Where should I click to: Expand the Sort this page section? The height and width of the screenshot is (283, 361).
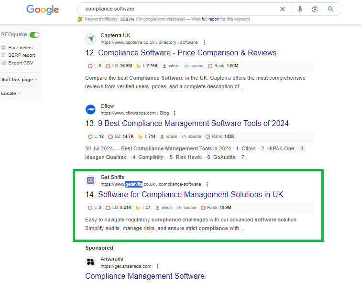coord(19,80)
